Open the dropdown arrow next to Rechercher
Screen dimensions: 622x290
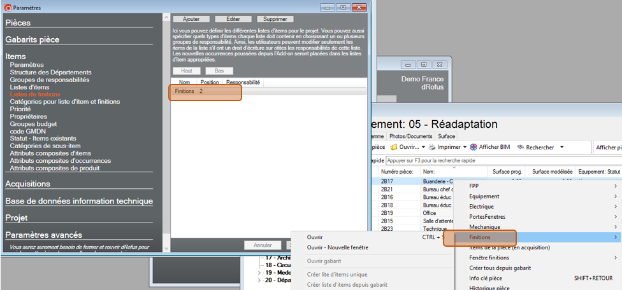click(x=561, y=147)
